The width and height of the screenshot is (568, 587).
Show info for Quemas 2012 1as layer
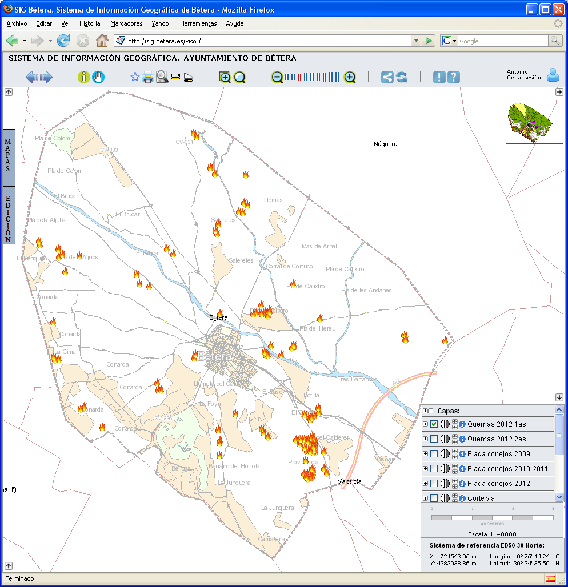click(x=462, y=424)
